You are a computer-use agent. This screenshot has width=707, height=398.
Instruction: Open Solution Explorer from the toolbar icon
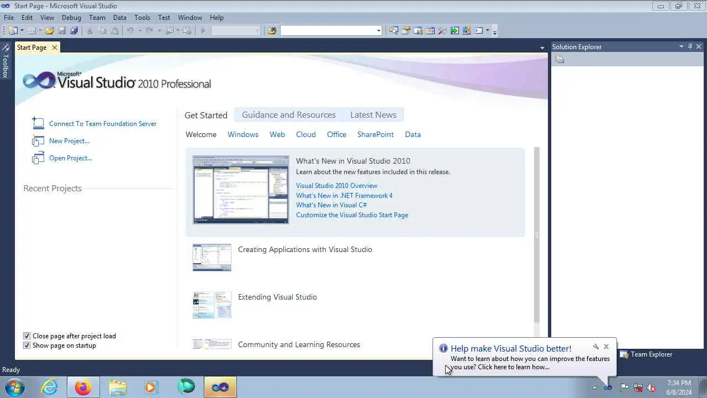pos(394,30)
